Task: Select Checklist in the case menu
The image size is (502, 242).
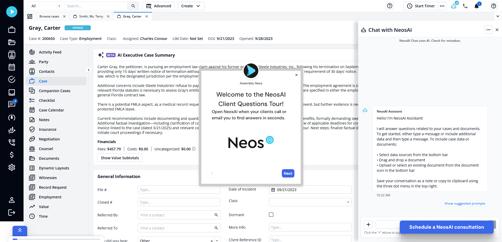Action: (47, 100)
